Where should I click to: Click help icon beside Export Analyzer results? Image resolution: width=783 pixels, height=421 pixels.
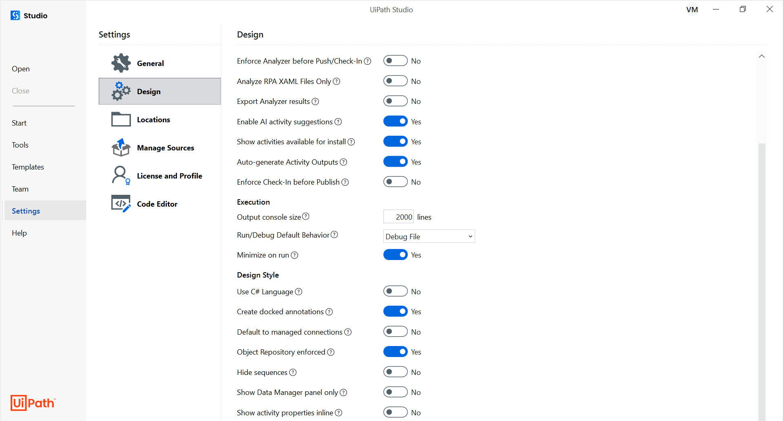315,101
